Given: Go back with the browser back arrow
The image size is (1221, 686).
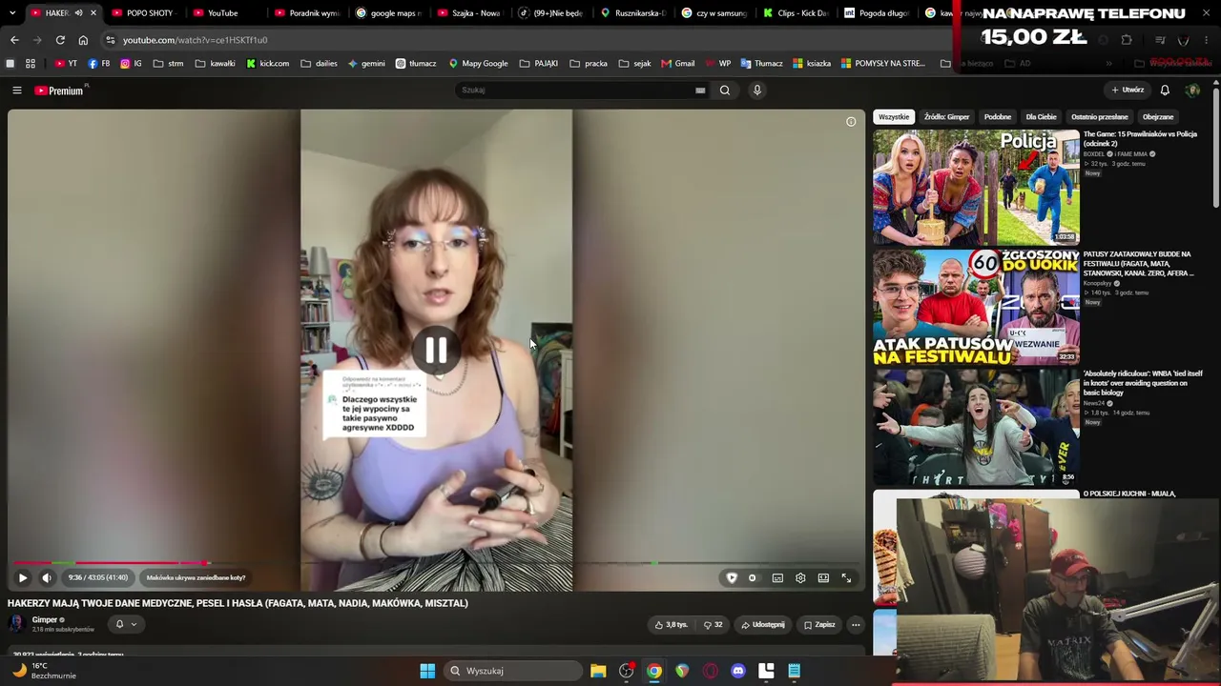Looking at the screenshot, I should click(14, 40).
